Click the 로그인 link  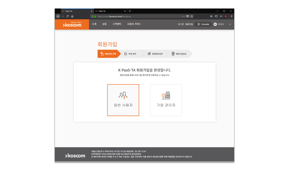[181, 24]
